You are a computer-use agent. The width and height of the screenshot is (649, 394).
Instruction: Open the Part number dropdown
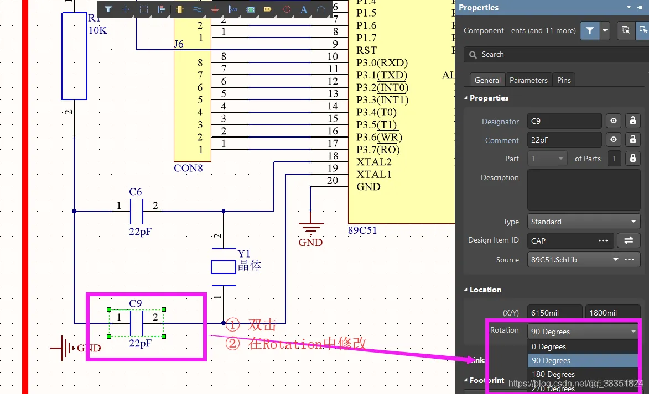(x=548, y=159)
